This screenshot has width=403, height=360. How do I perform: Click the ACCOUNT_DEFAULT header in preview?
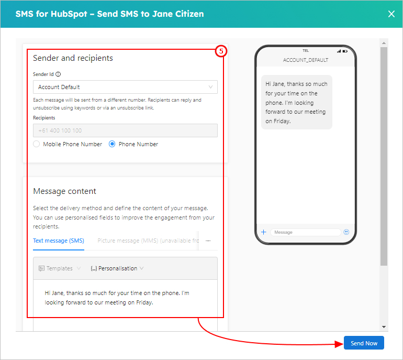point(305,60)
